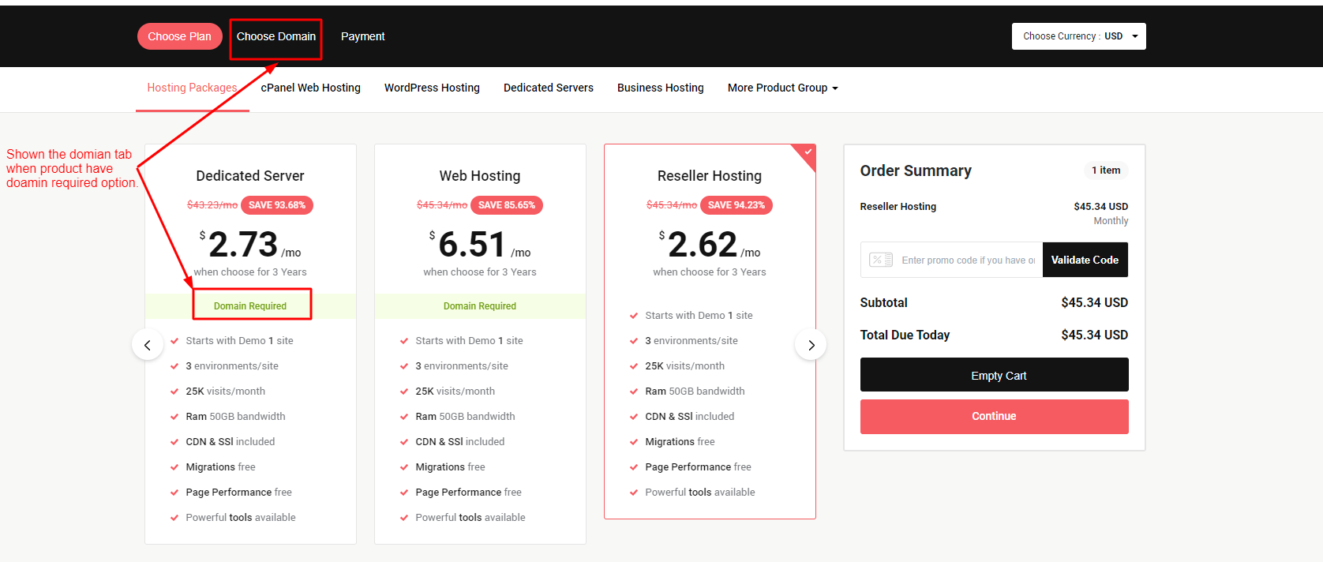Click Starts with Demo 1 site in Reseller card

pos(699,316)
